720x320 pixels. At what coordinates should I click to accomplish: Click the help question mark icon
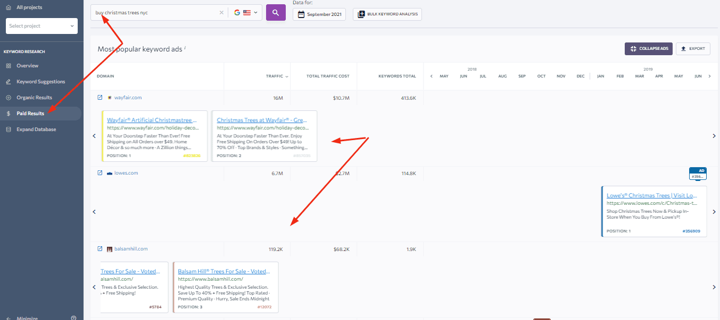coord(73,317)
